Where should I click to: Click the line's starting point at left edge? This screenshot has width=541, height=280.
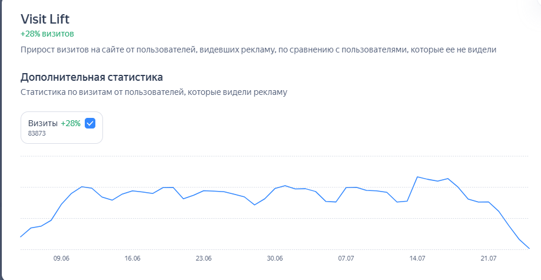pyautogui.click(x=21, y=236)
